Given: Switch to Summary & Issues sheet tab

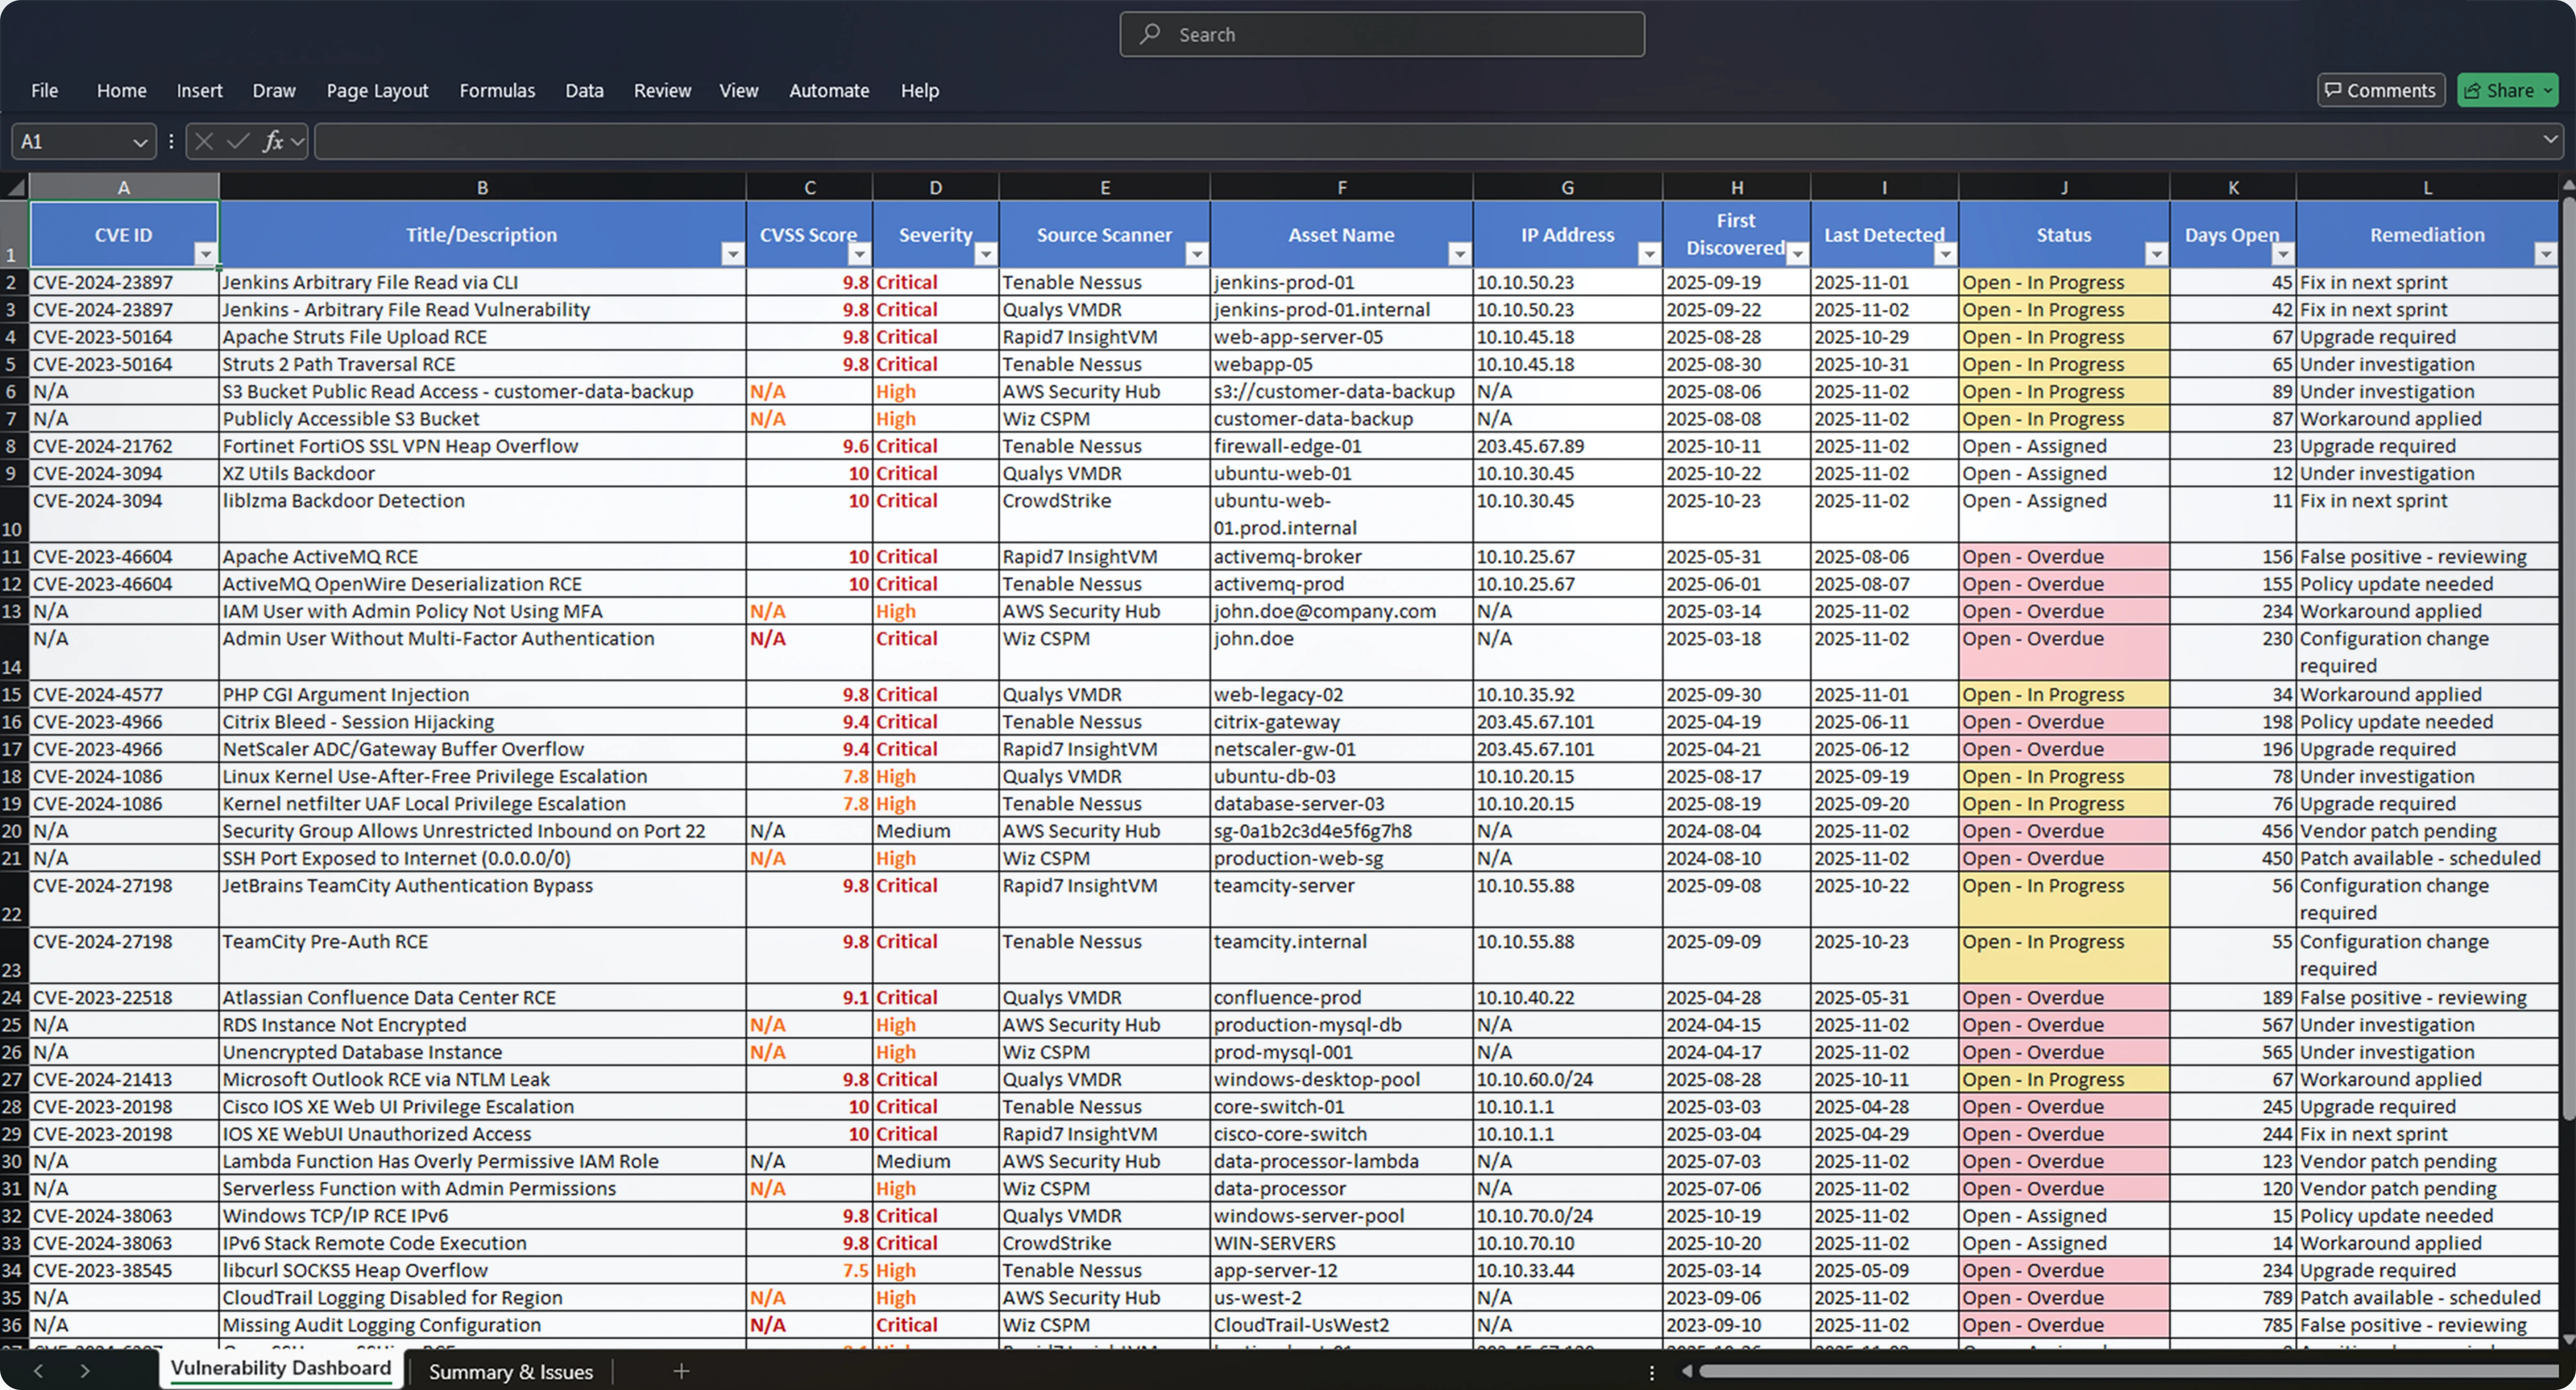Looking at the screenshot, I should pos(510,1371).
